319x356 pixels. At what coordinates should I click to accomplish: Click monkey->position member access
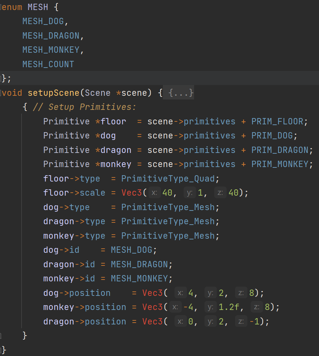click(84, 307)
